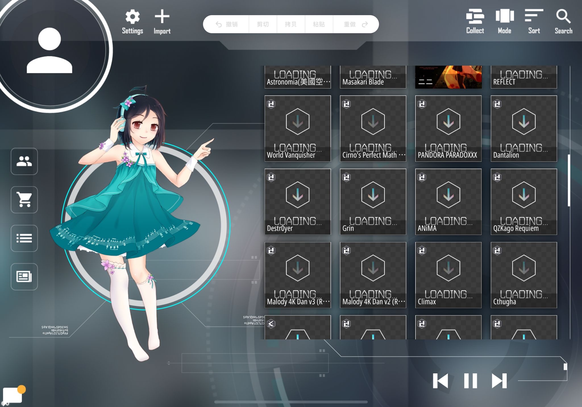582x407 pixels.
Task: Pause the music preview
Action: [470, 381]
